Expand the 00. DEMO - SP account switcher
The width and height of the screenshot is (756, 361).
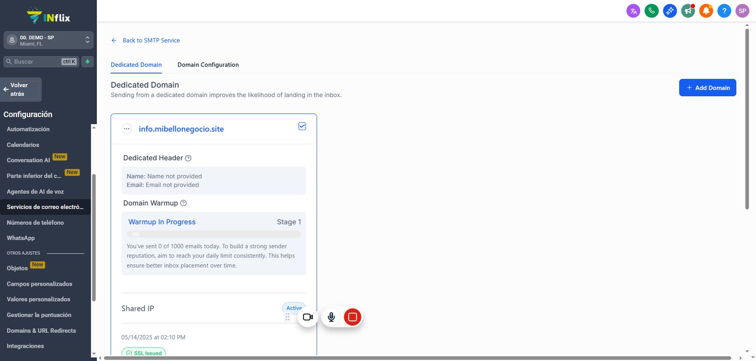tap(48, 40)
